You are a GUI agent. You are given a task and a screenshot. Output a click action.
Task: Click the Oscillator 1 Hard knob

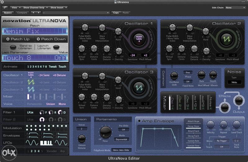coord(118,32)
